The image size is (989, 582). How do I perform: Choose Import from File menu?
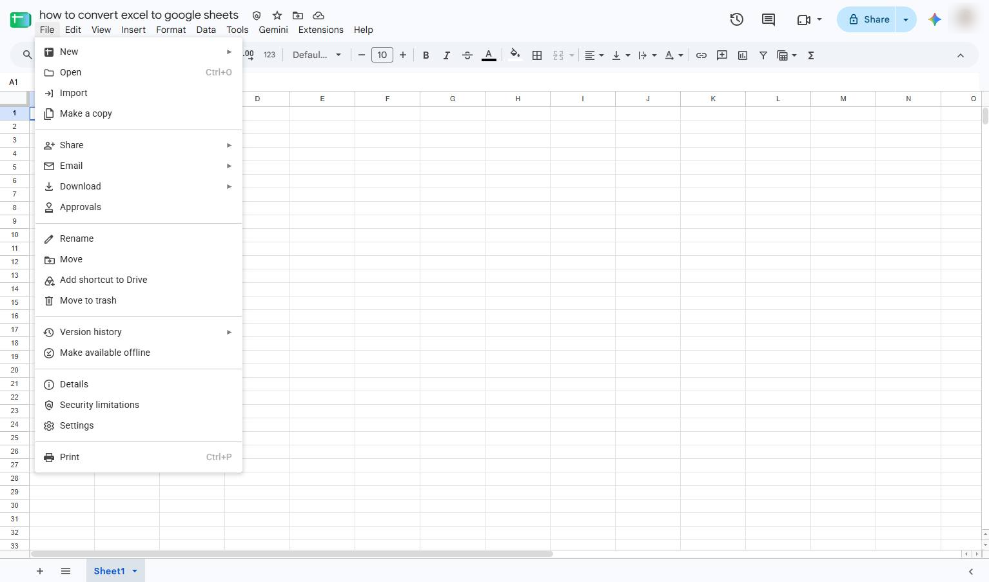point(139,93)
